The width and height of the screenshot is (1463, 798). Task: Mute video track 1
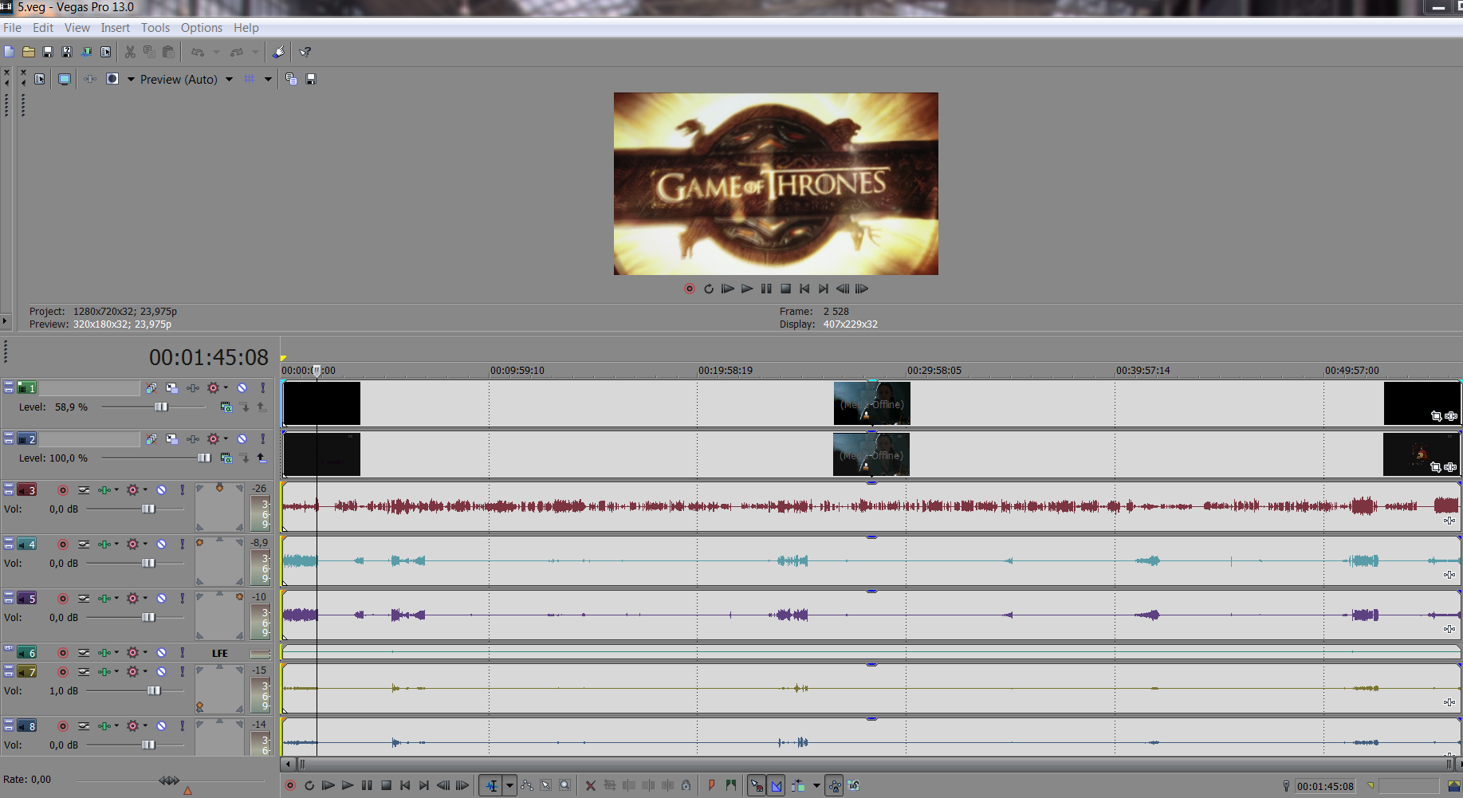pos(242,388)
